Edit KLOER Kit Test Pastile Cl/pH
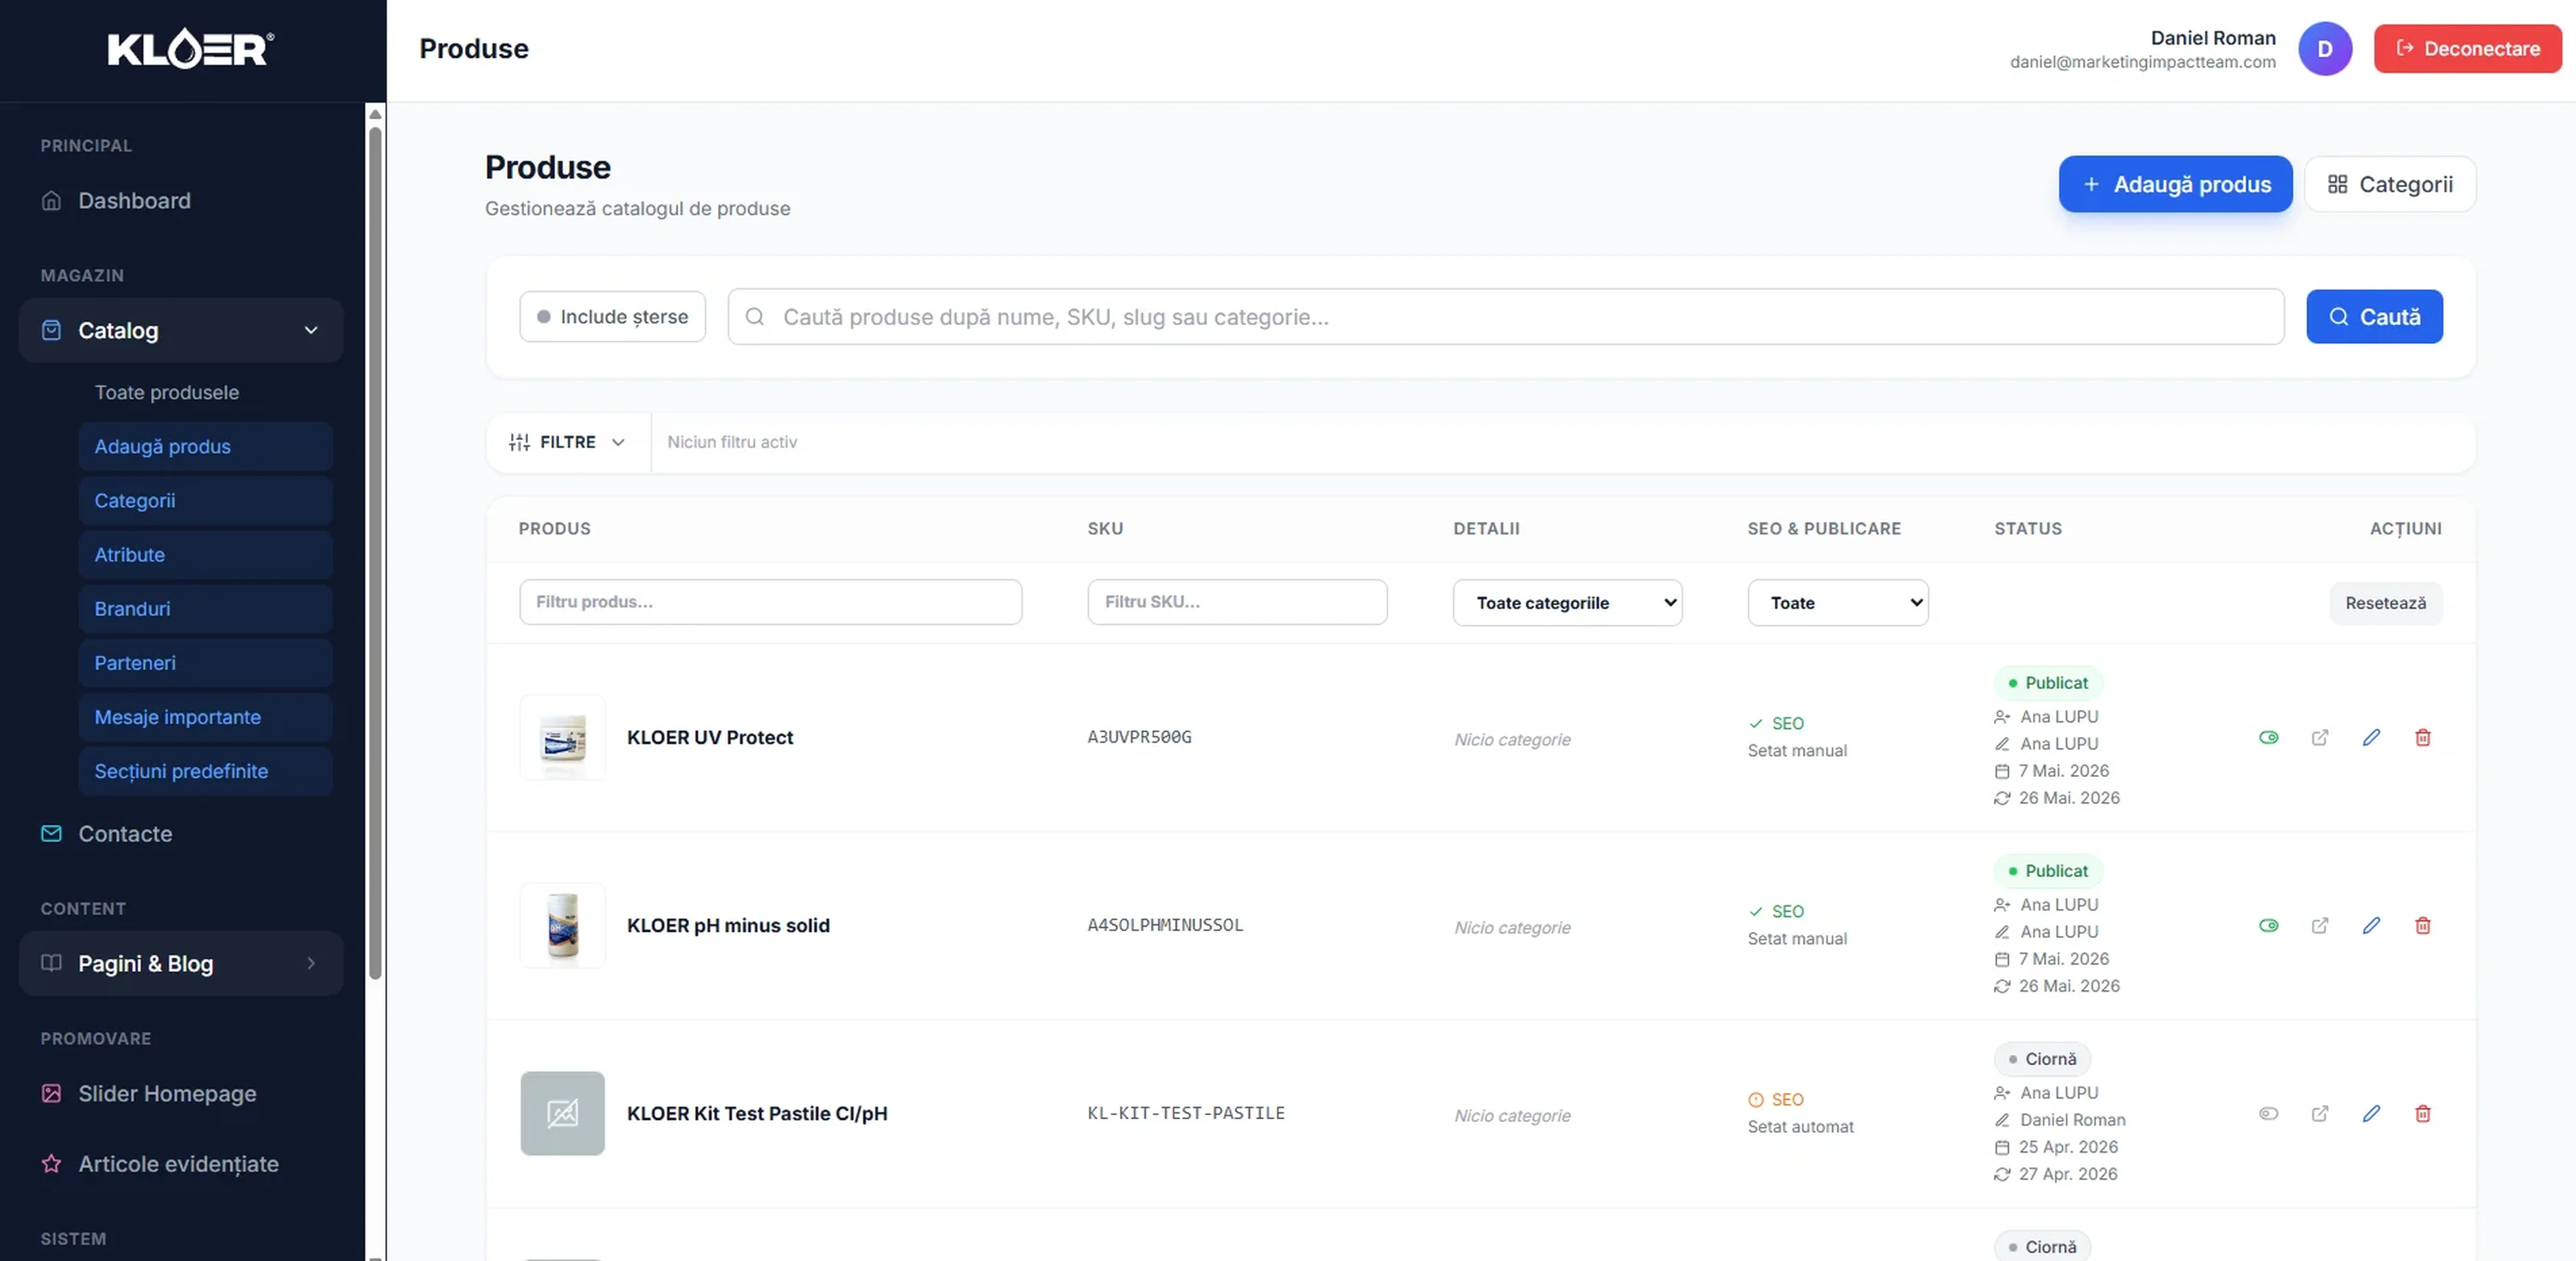This screenshot has height=1261, width=2576. pos(2371,1113)
